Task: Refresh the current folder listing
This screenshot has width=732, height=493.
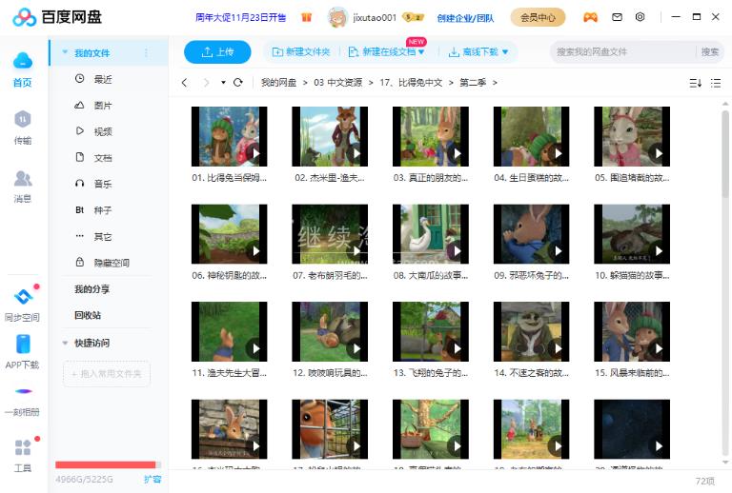Action: pos(238,83)
